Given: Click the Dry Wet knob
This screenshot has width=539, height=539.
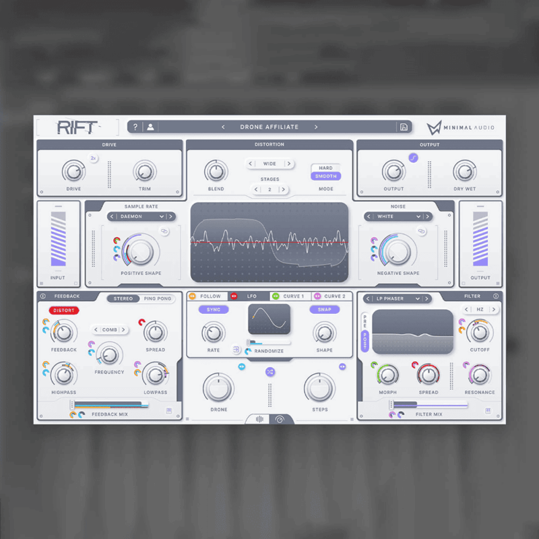Looking at the screenshot, I should tap(464, 171).
